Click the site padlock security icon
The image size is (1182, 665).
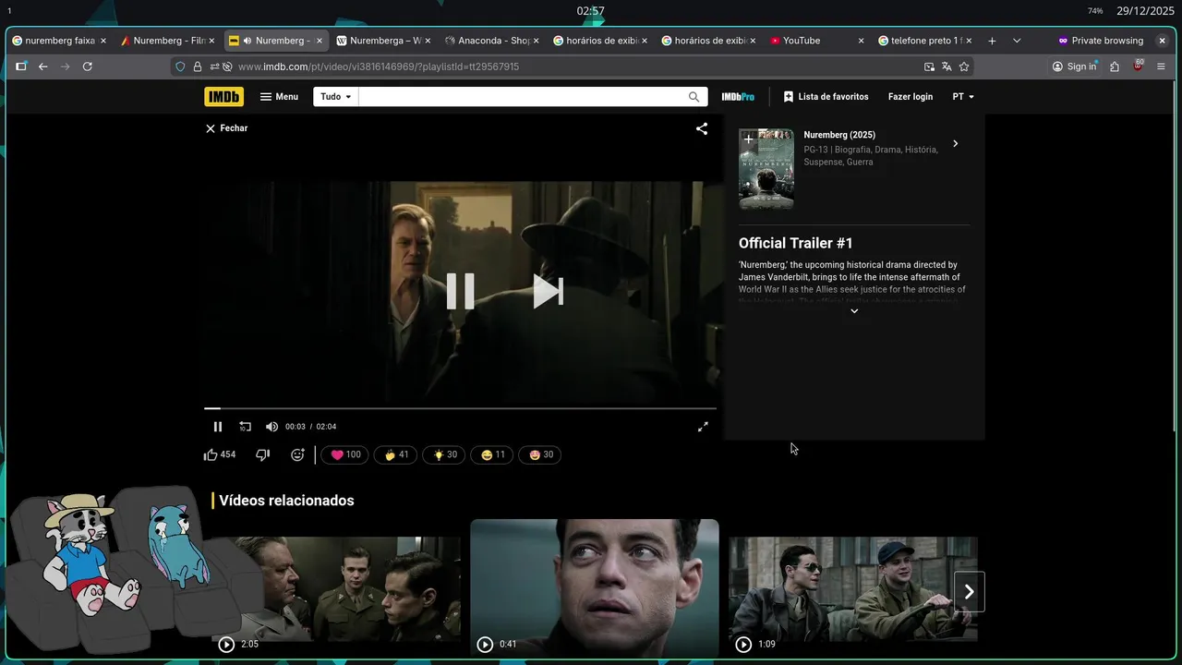click(197, 66)
